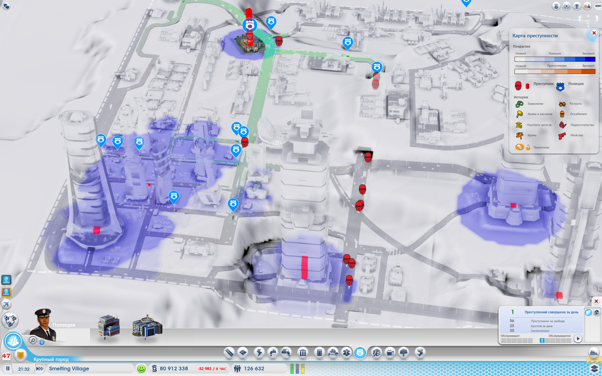Toggle the education data view in police panel

click(596, 312)
